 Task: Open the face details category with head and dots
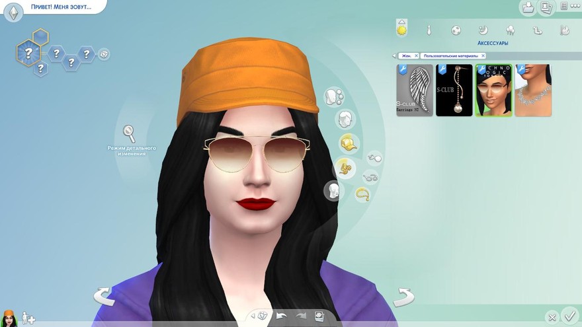[x=335, y=96]
